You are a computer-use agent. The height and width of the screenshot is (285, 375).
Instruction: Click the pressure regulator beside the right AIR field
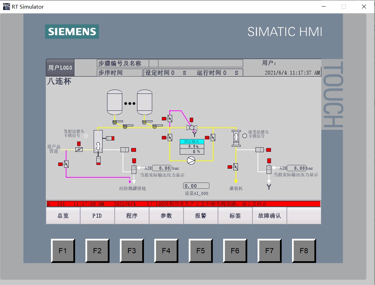269,169
